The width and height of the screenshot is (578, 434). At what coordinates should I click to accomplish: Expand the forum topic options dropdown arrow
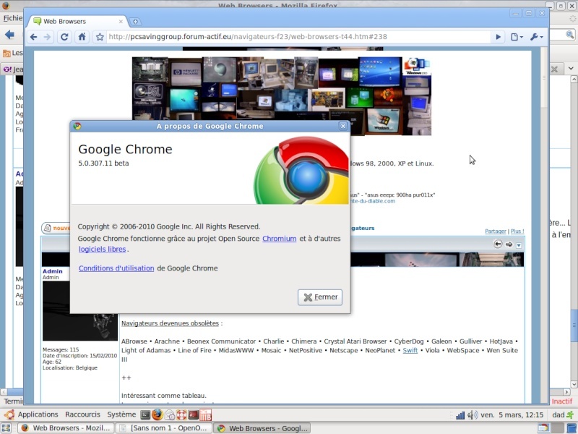pos(519,245)
